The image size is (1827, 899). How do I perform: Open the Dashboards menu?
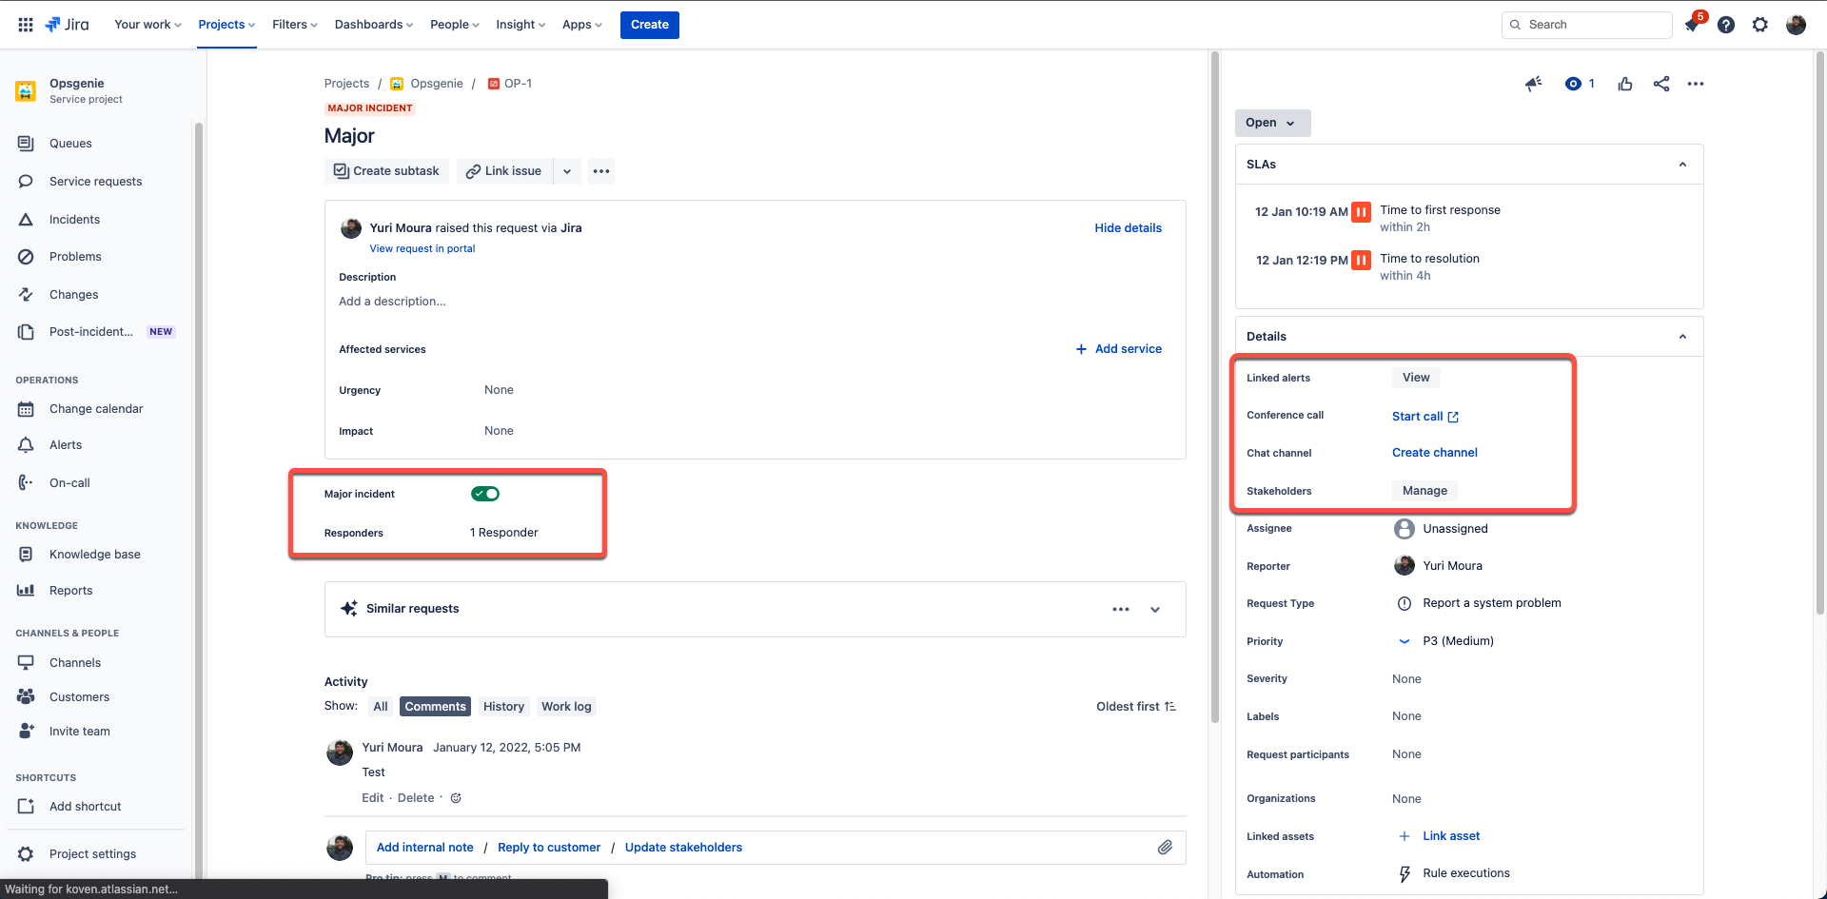tap(372, 24)
